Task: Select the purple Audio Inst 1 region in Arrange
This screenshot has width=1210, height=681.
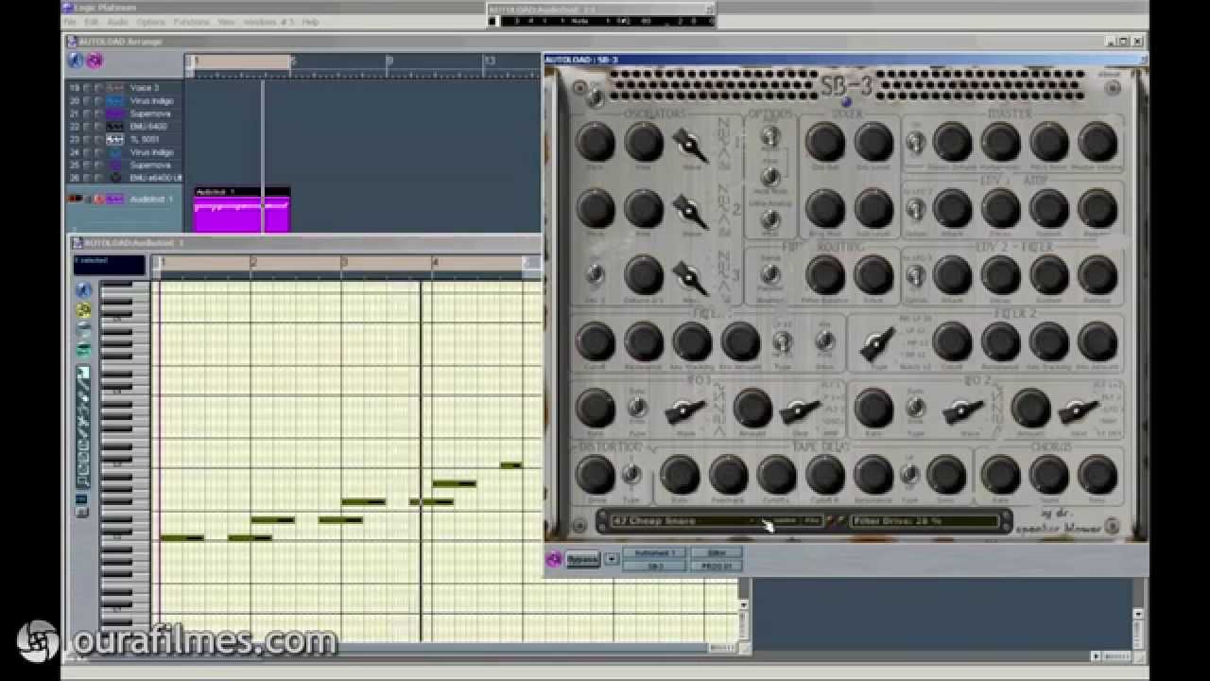Action: (x=242, y=209)
